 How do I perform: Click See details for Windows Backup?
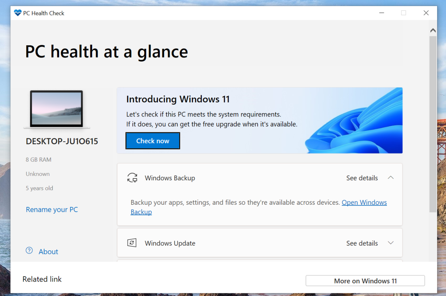pos(362,178)
